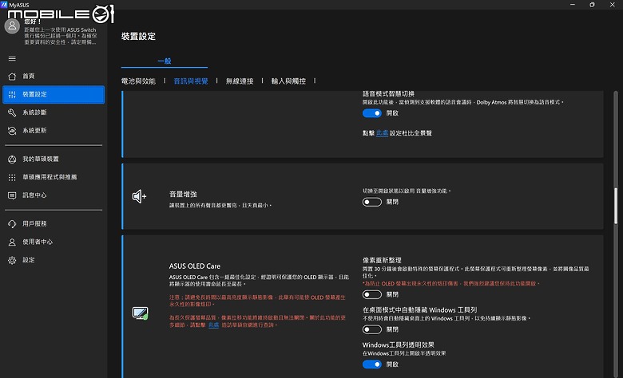This screenshot has height=378, width=623.
Task: Open 系統更新 in the sidebar
Action: click(54, 131)
